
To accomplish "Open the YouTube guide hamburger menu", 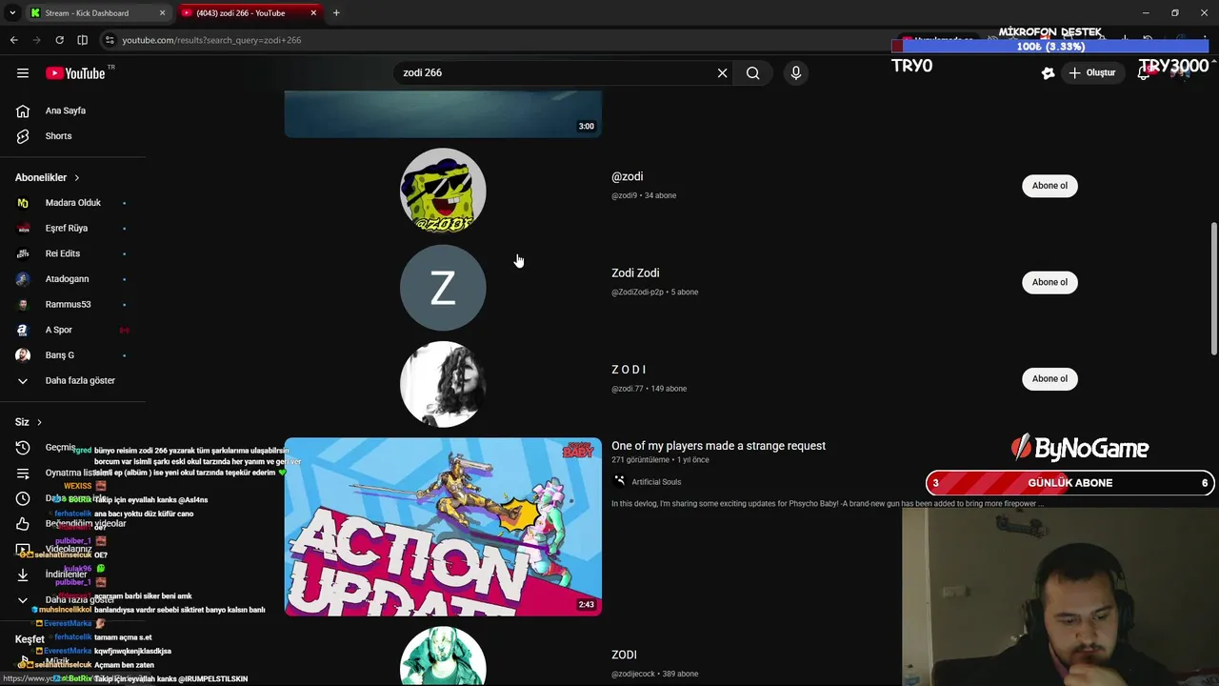I will pos(23,72).
